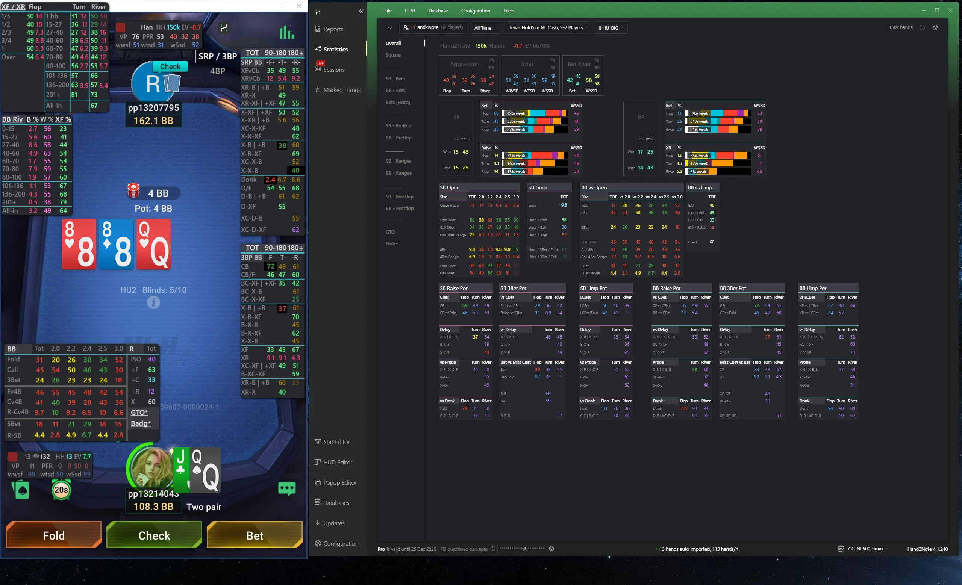962x585 pixels.
Task: Open the All Time date filter dropdown
Action: pos(485,28)
